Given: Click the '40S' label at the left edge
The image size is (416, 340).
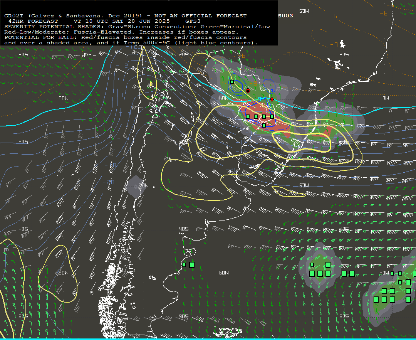Looking at the screenshot, I should [x=23, y=229].
